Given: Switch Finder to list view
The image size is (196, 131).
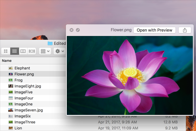Looking at the screenshot, I should 14,51.
